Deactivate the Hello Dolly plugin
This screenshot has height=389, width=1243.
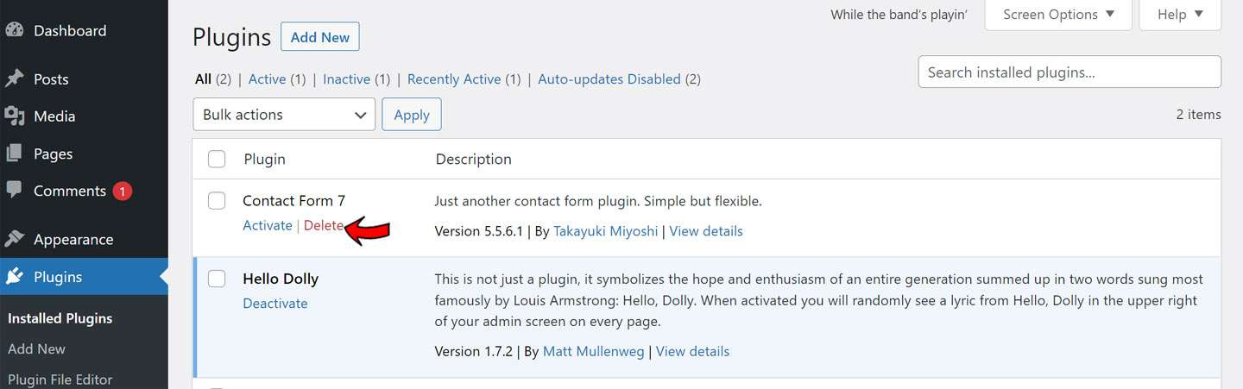pyautogui.click(x=275, y=304)
